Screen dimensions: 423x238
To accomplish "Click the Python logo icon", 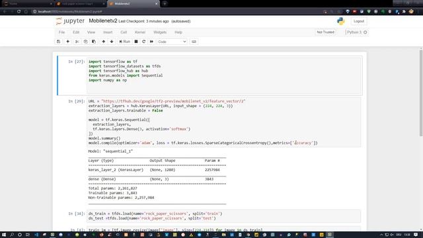I will pyautogui.click(x=341, y=21).
